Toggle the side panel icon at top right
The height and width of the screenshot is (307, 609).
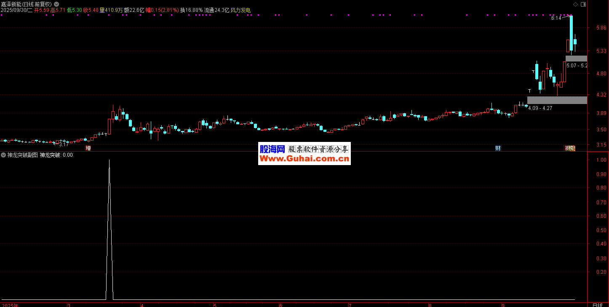pos(583,4)
